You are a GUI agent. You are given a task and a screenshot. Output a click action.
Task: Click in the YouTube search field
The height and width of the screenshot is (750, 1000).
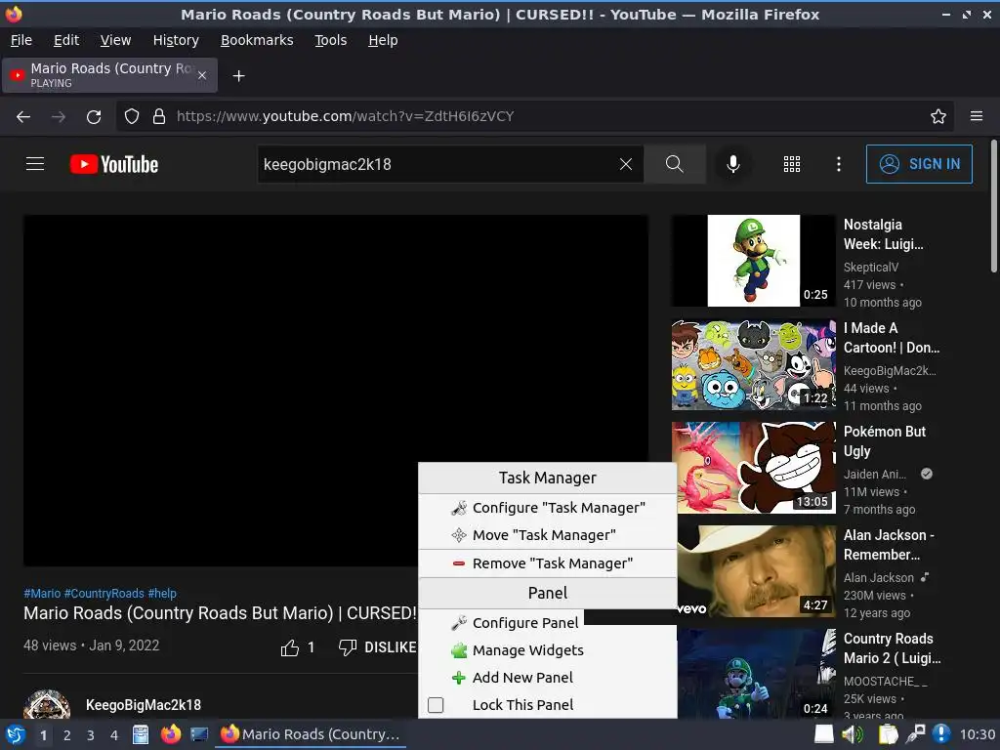[438, 164]
